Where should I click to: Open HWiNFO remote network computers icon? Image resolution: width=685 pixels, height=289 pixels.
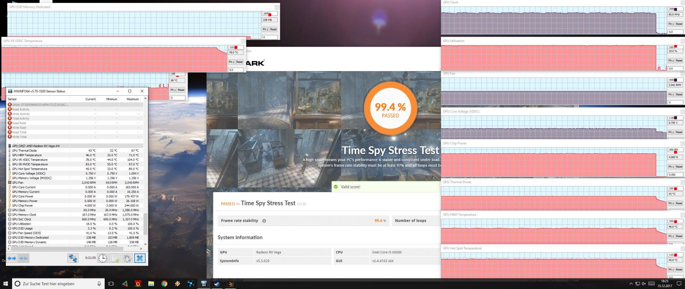(73, 258)
